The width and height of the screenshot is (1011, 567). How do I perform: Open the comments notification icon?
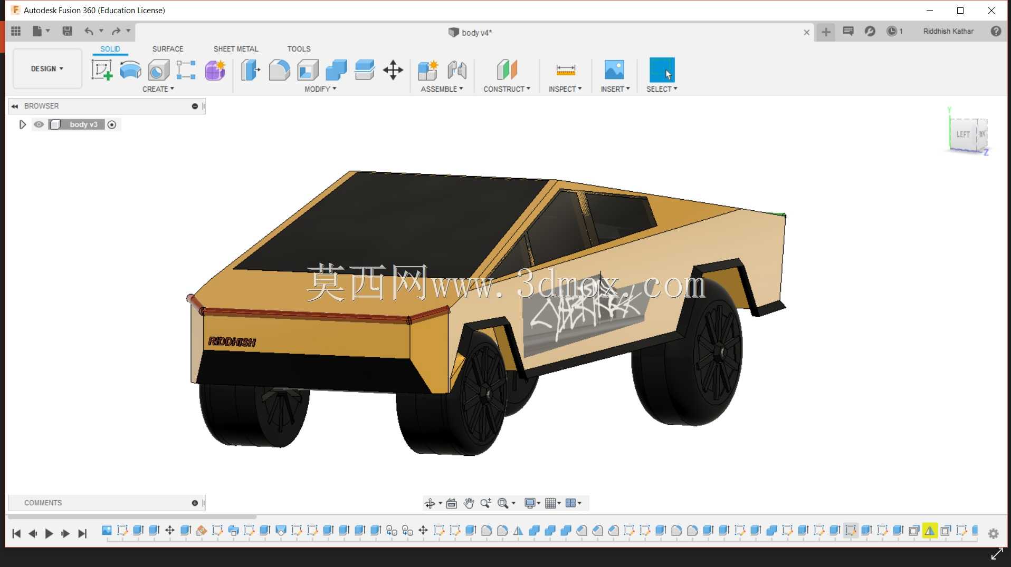(x=848, y=31)
